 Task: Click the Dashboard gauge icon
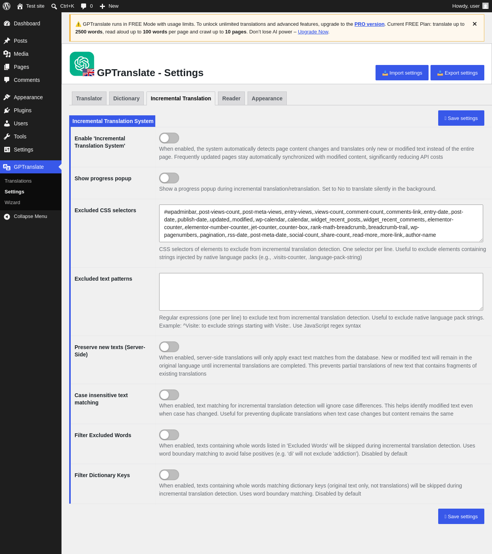(7, 23)
